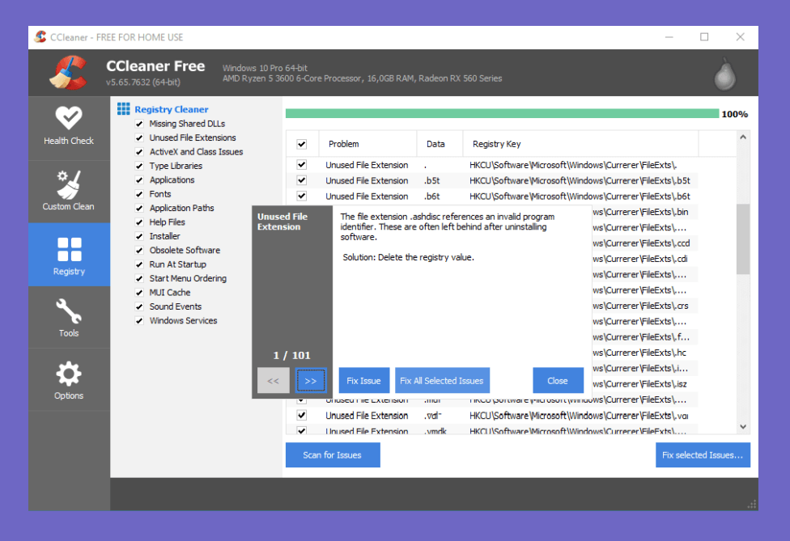
Task: Close the Unused File Extension dialog
Action: click(x=558, y=380)
